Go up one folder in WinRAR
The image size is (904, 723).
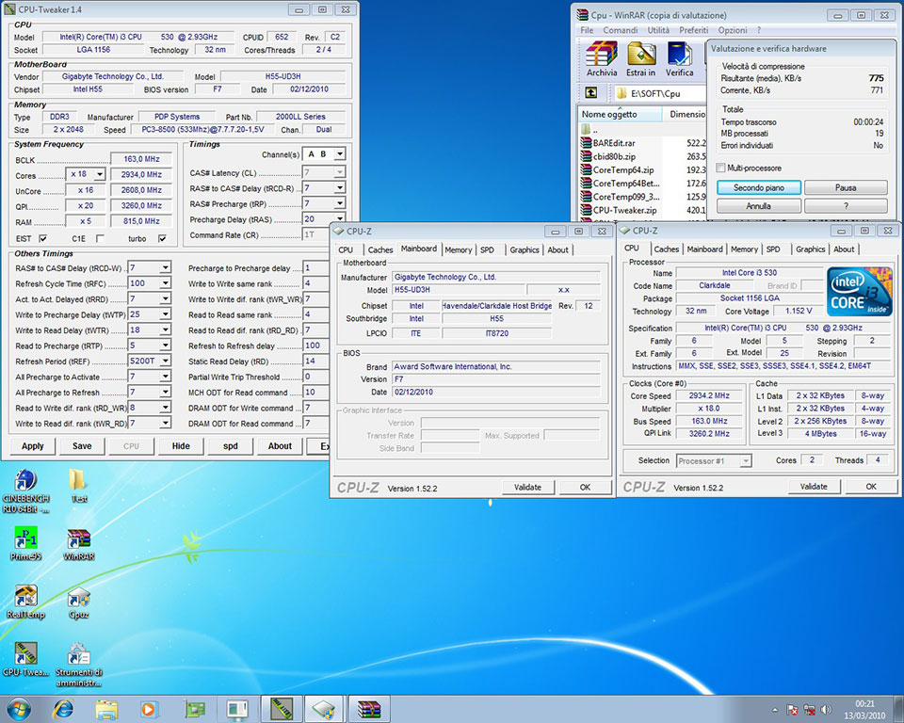(591, 93)
